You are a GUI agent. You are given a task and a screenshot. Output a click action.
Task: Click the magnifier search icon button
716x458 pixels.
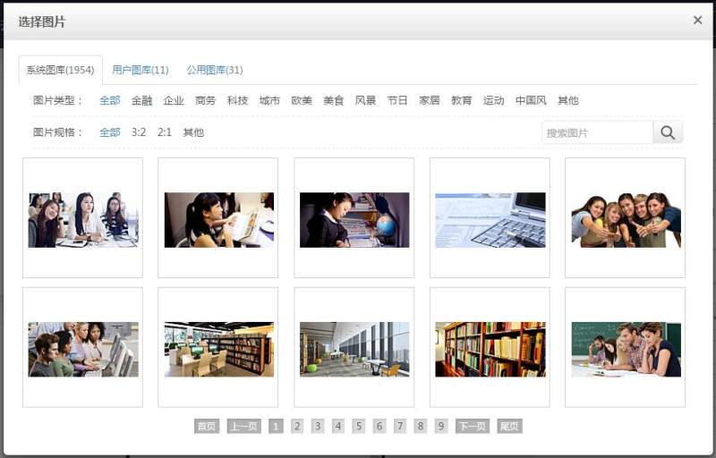coord(668,132)
